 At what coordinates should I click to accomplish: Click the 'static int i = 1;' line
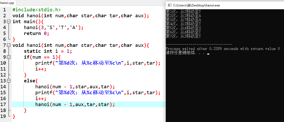pos(48,51)
